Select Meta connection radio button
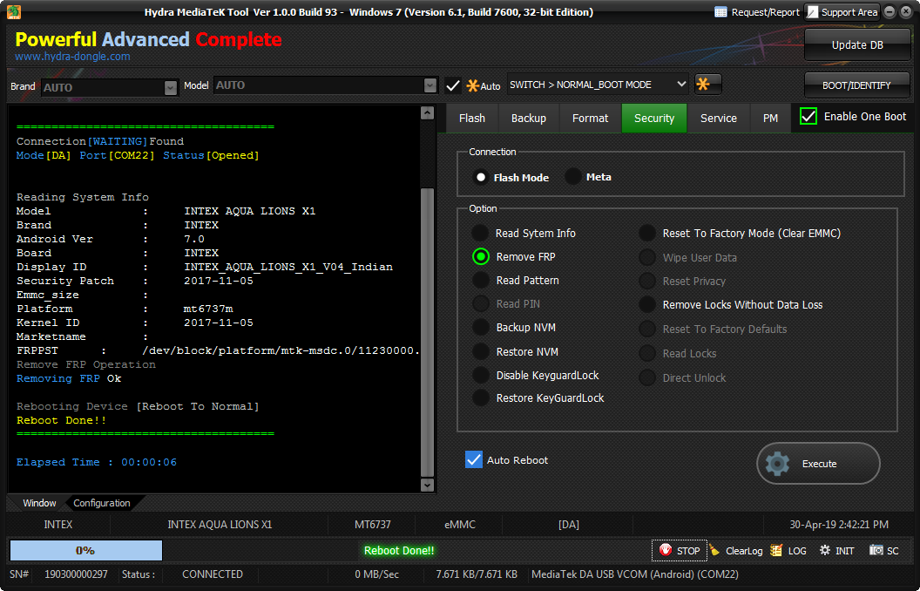 click(573, 177)
